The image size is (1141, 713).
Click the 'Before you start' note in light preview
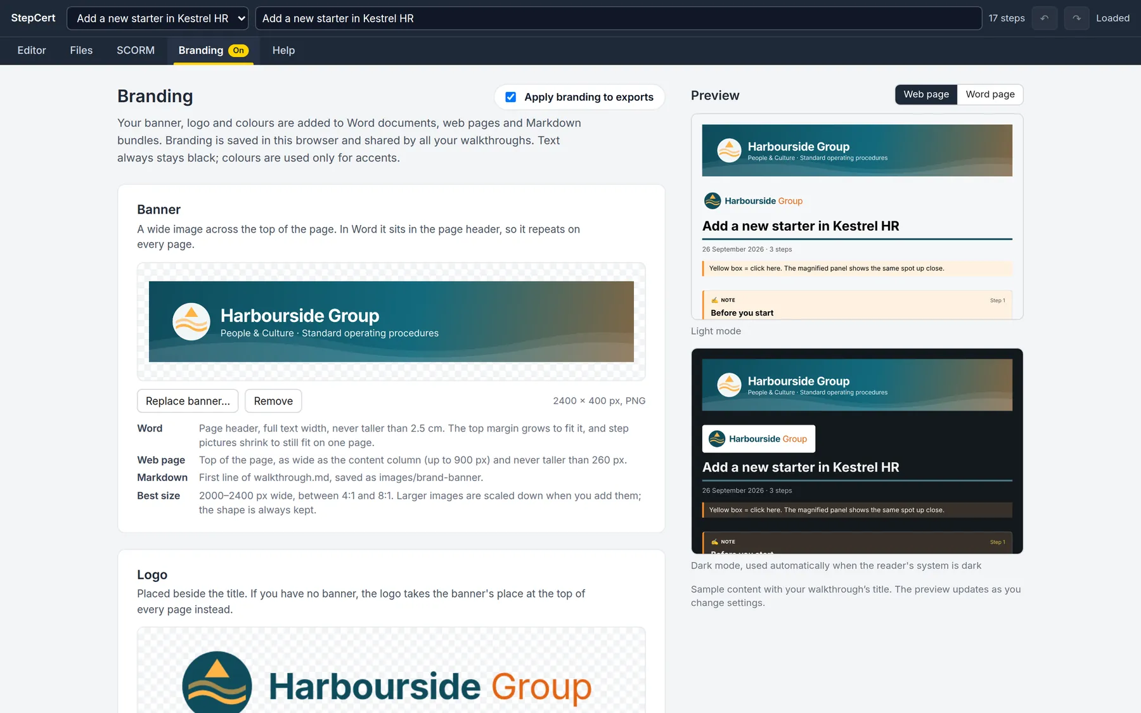742,313
